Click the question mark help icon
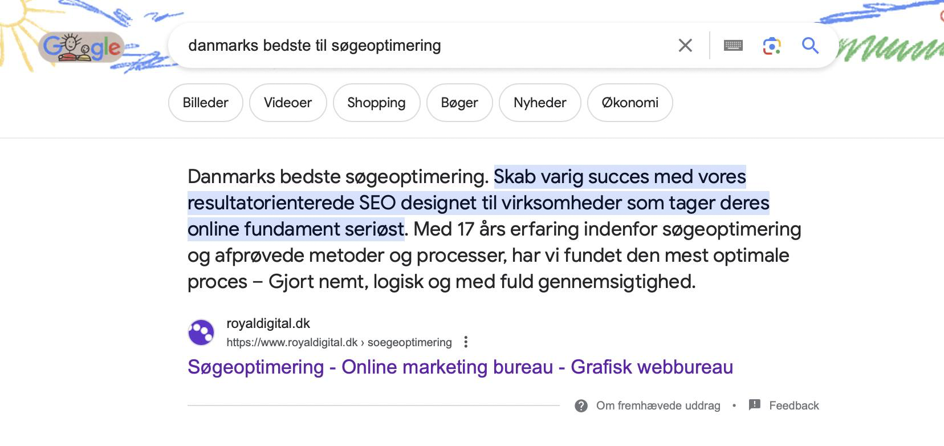The height and width of the screenshot is (446, 944). (x=581, y=406)
